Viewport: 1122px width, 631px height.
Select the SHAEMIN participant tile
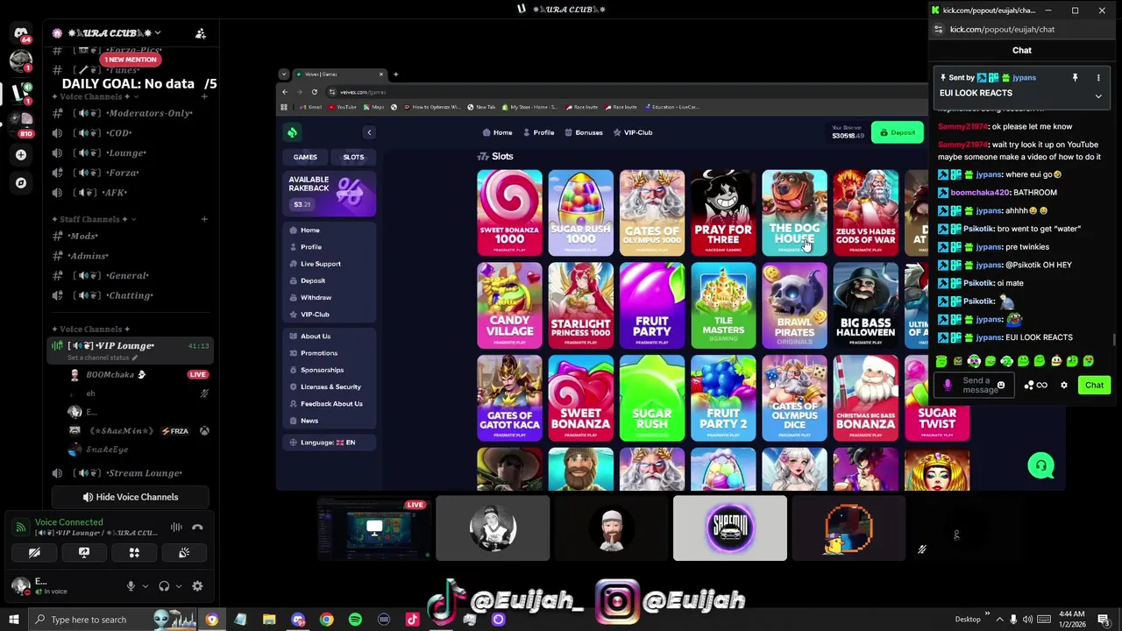coord(730,528)
